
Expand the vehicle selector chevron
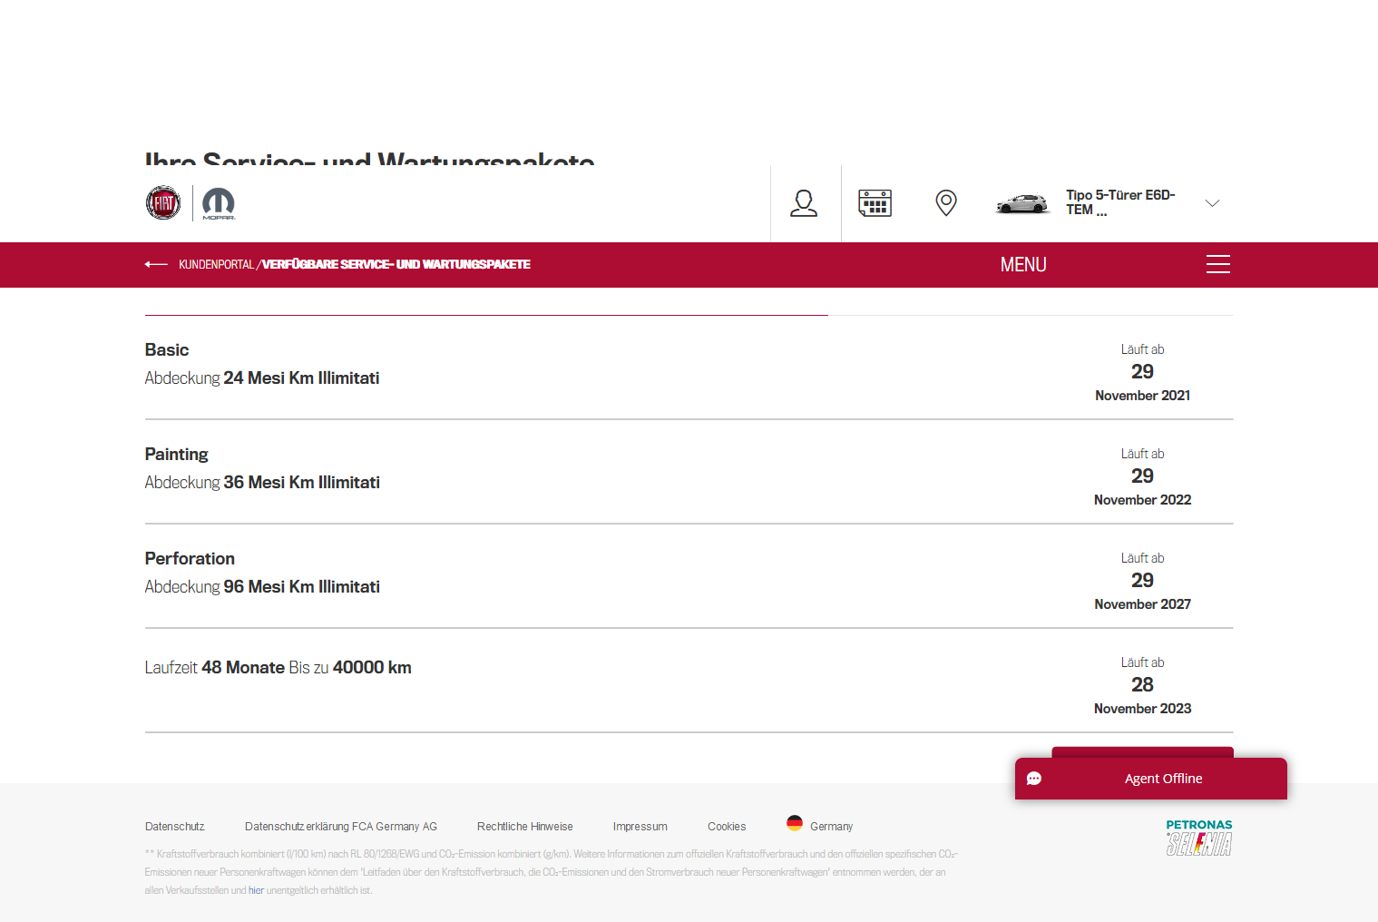[x=1212, y=203]
